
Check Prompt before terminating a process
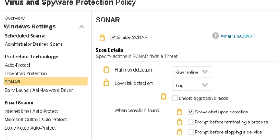tap(191, 122)
